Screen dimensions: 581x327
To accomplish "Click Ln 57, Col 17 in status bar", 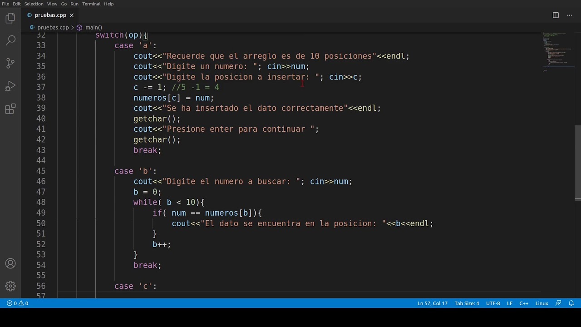I will 433,303.
